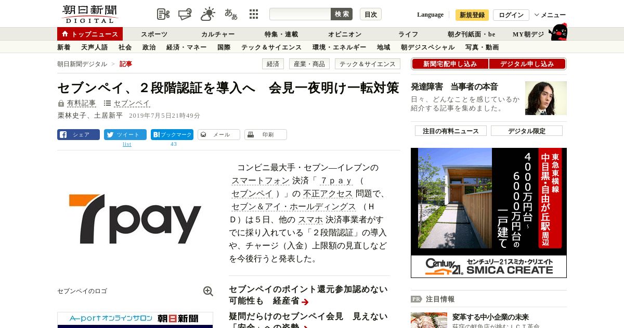Screen dimensions: 624x328
Task: Click 朝日新聞デジタル breadcrumb link
Action: point(82,64)
